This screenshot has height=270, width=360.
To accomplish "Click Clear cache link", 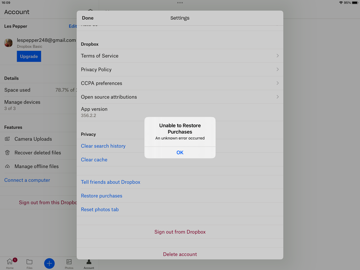I will tap(94, 160).
